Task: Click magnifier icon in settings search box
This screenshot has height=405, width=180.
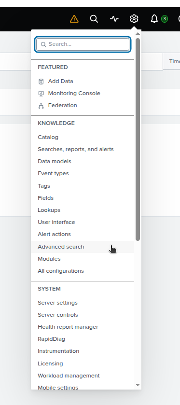Action: 43,44
